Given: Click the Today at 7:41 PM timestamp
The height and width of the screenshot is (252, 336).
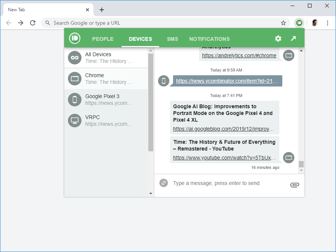Looking at the screenshot, I should click(226, 95).
